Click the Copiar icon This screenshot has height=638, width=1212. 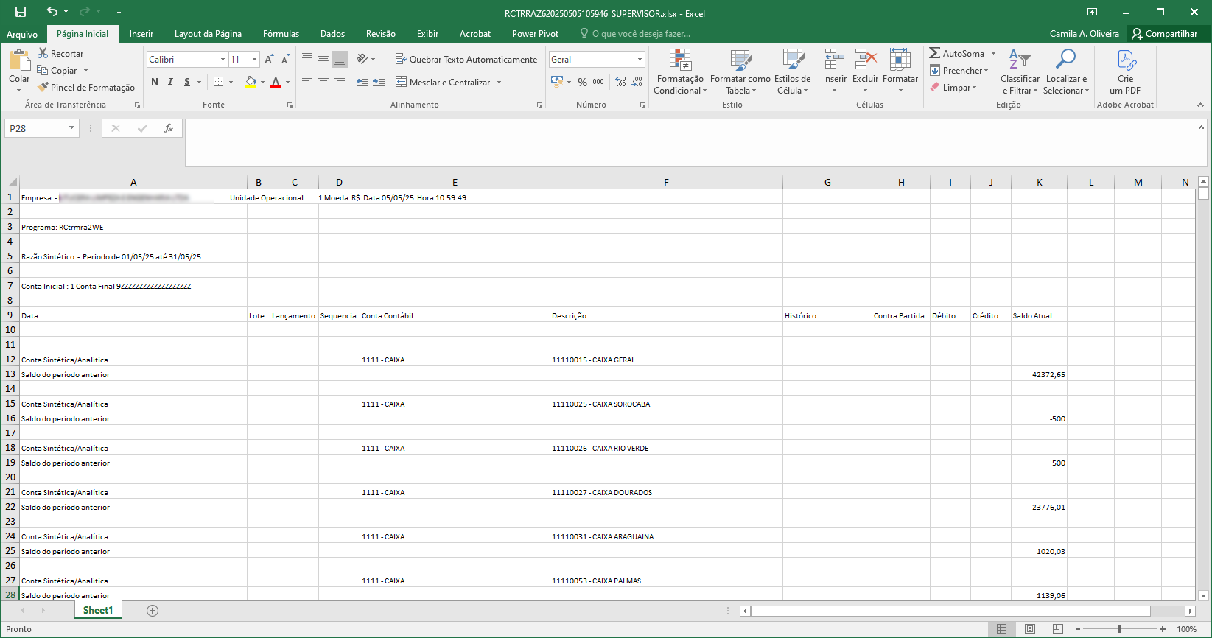pos(43,70)
